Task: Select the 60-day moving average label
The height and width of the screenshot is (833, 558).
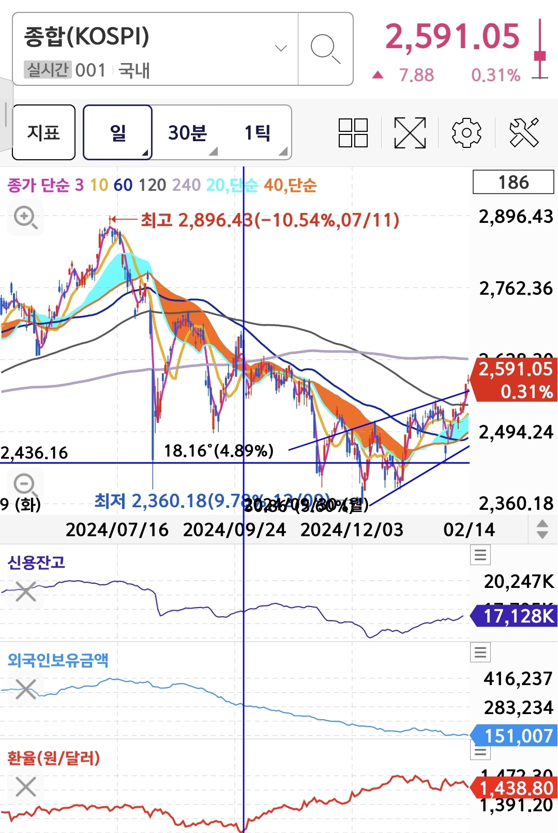Action: (x=123, y=185)
